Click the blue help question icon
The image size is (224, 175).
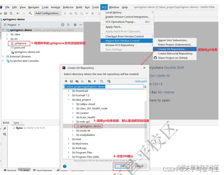[x=65, y=166]
